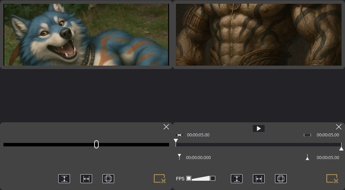This screenshot has height=190, width=345.
Task: Click the video timeline track
Action: pos(258,145)
